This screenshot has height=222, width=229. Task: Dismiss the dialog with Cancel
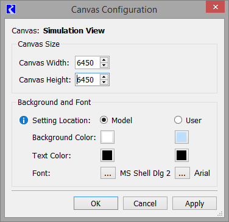[145, 203]
